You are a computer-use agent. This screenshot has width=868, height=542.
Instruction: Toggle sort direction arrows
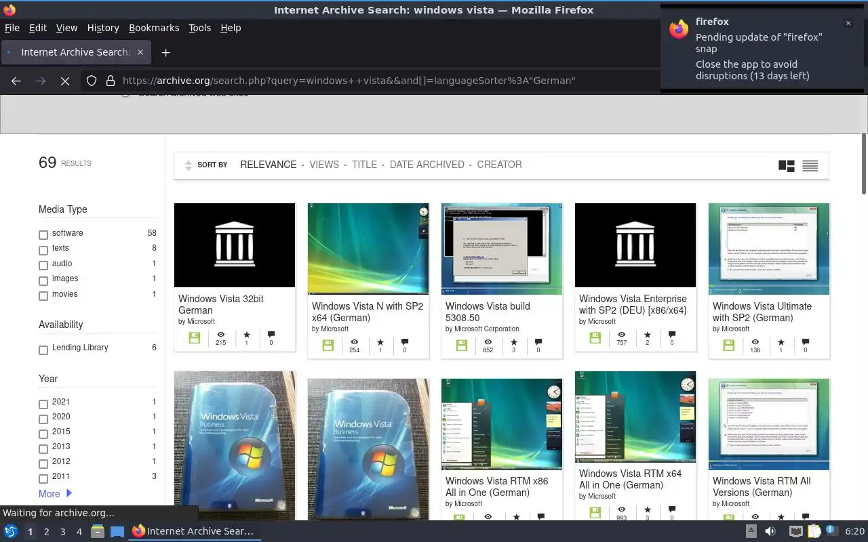pos(189,165)
